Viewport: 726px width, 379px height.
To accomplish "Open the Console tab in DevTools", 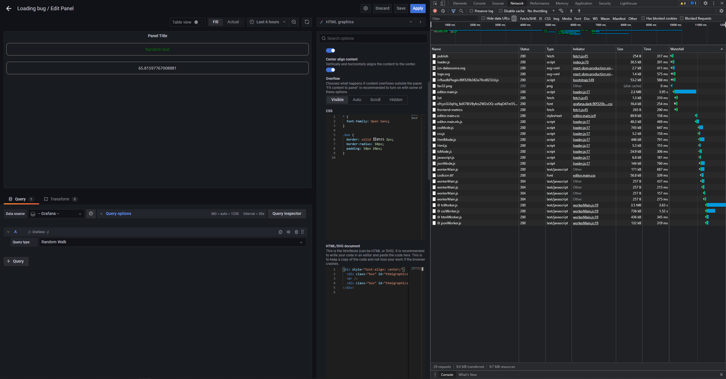I will click(x=479, y=3).
